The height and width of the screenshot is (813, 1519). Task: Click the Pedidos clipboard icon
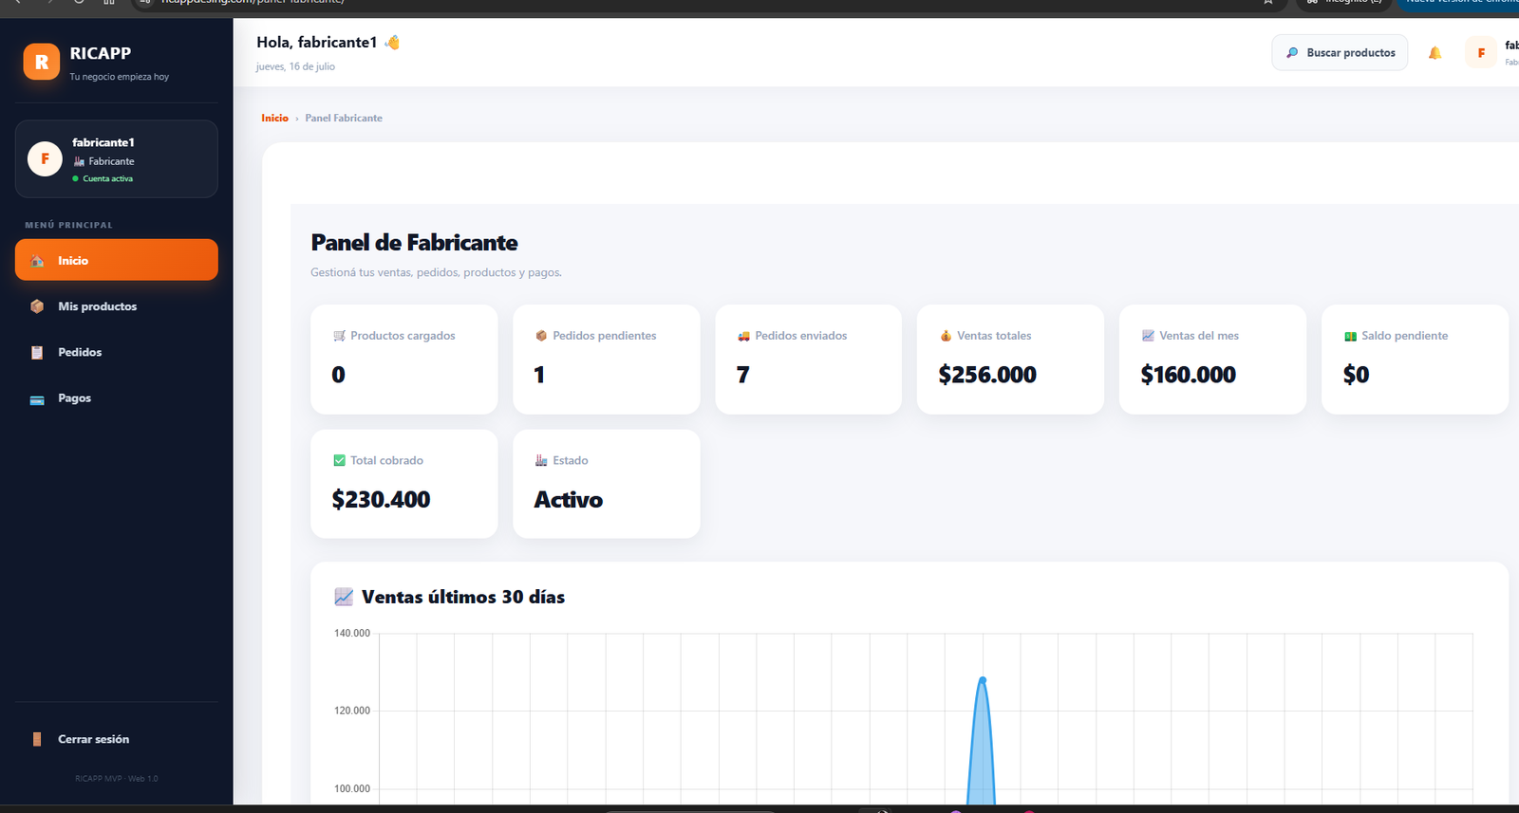(37, 352)
